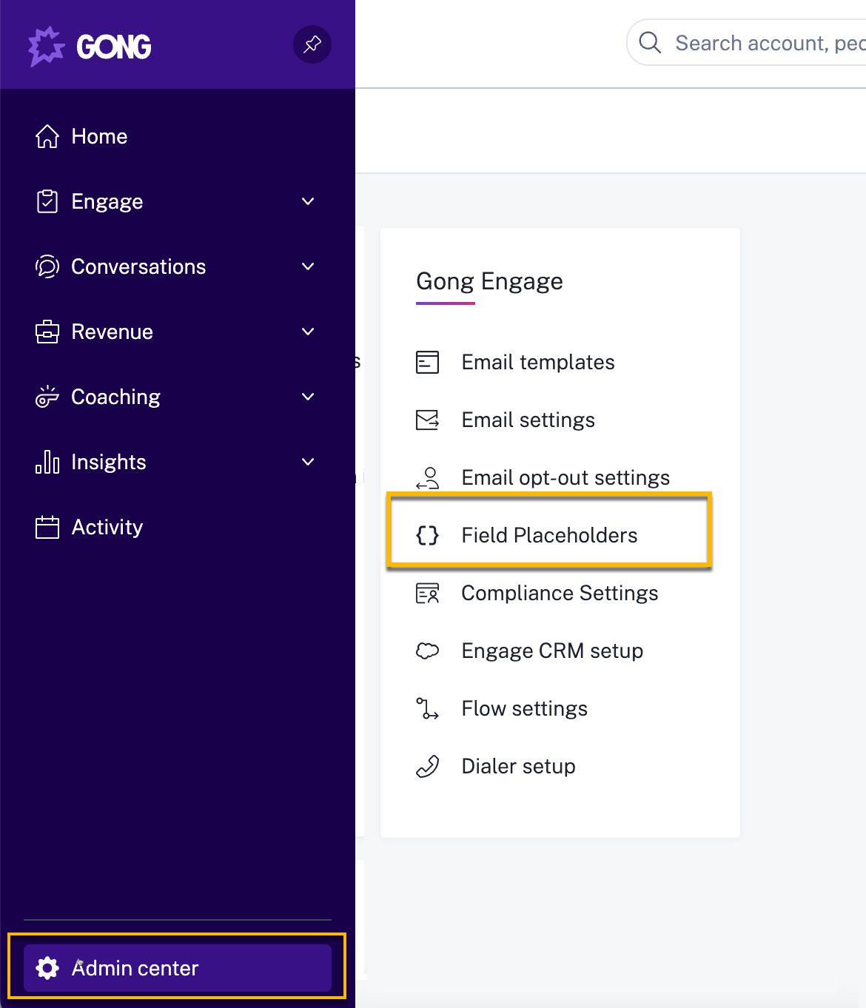Image resolution: width=866 pixels, height=1008 pixels.
Task: Expand the Engage menu chevron
Action: (309, 201)
